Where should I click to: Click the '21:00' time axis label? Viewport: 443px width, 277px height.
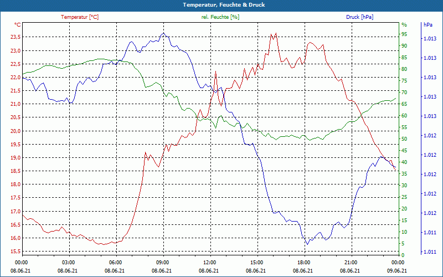(x=351, y=262)
